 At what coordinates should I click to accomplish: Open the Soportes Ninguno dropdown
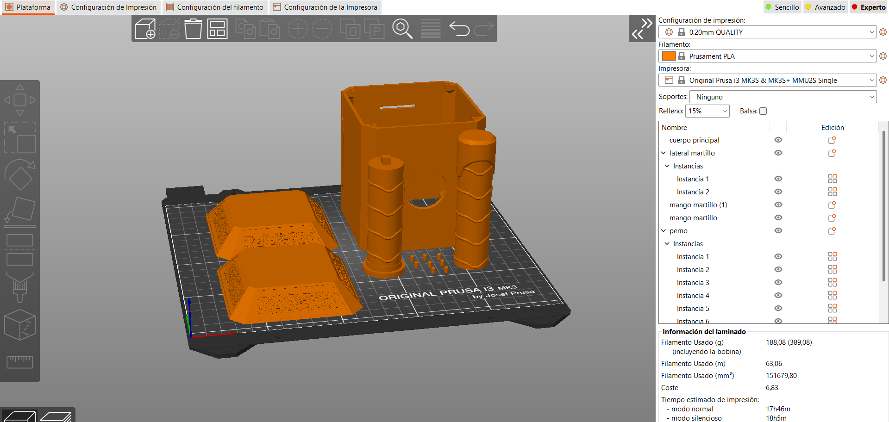coord(783,97)
